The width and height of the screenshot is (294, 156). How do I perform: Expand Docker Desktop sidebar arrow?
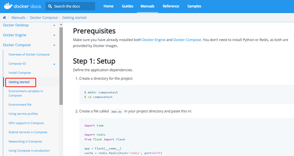tap(54, 25)
